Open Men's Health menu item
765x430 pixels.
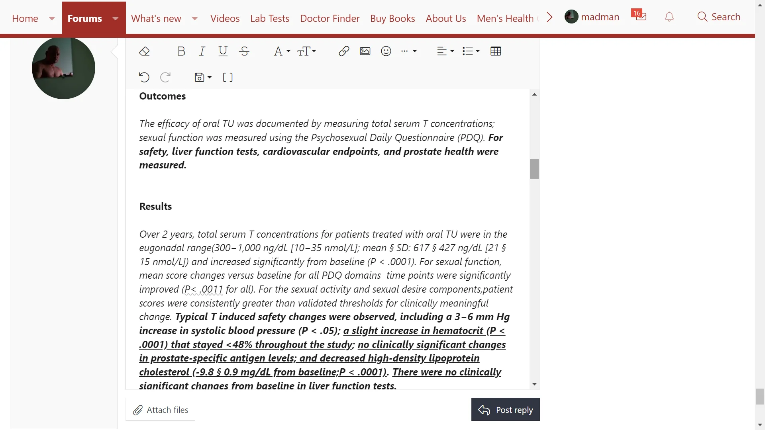coord(505,18)
